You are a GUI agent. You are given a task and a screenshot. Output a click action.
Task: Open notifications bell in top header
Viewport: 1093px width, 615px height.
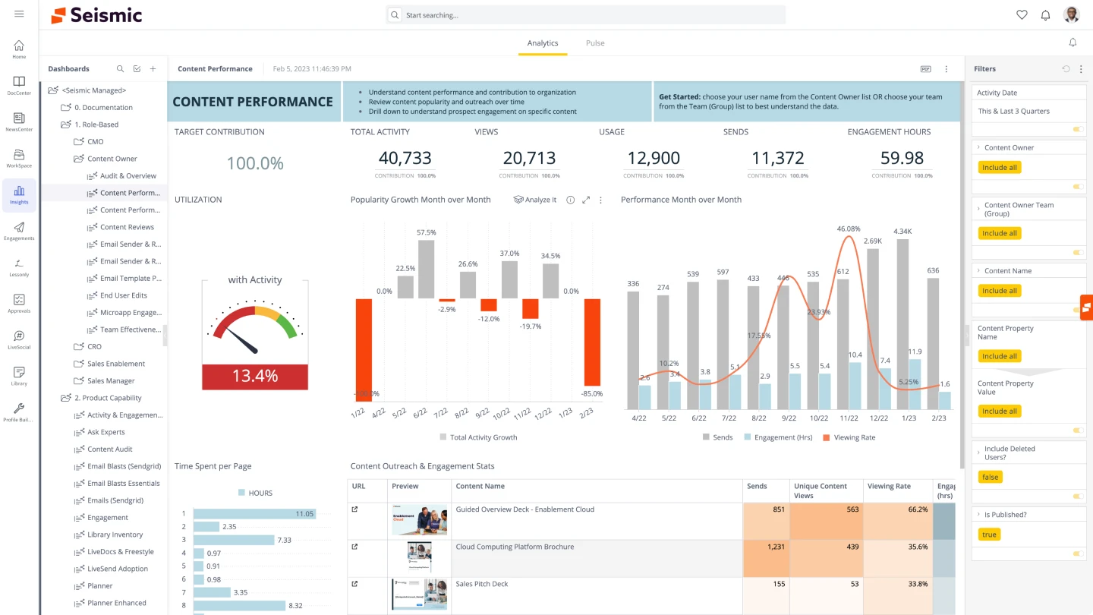click(1045, 14)
